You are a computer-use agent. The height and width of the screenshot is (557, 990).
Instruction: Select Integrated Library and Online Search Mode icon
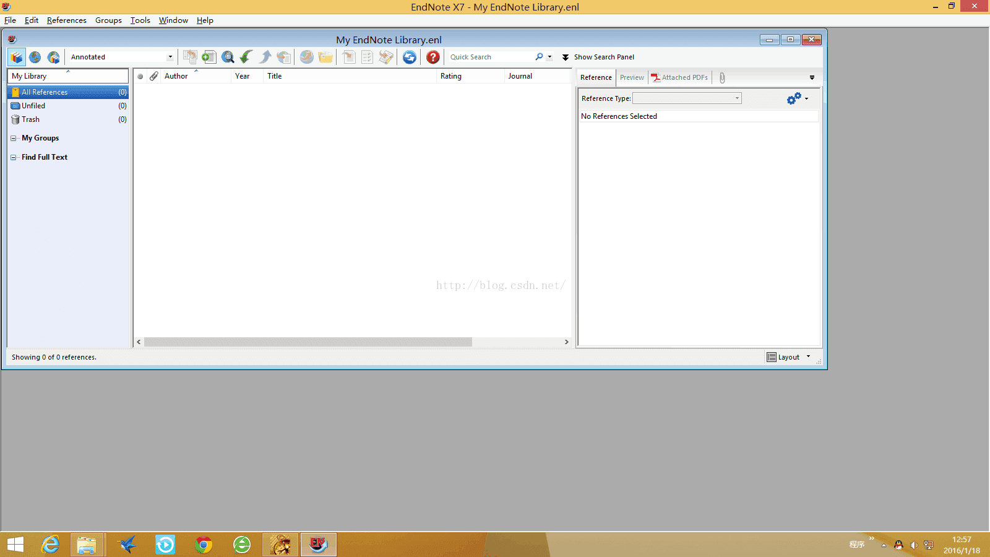(54, 57)
